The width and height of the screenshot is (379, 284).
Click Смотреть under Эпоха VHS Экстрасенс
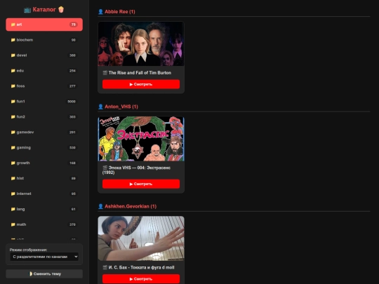(141, 184)
